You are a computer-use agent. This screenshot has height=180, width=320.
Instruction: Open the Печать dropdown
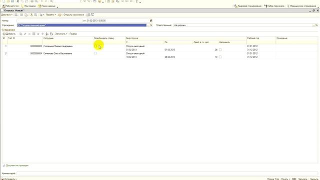pos(285,179)
